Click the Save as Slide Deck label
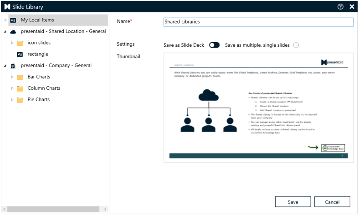 pos(184,45)
